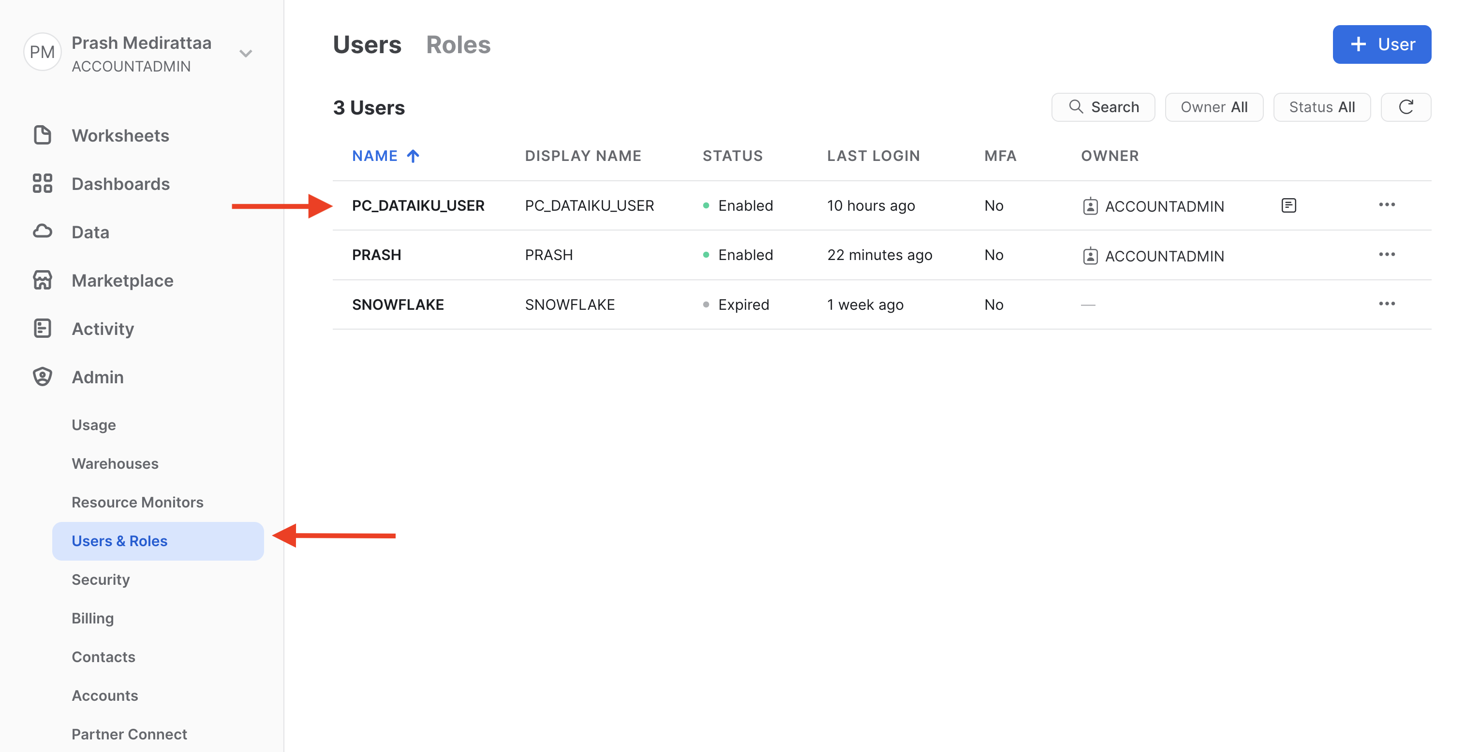This screenshot has width=1480, height=752.
Task: Refresh the users list
Action: point(1406,107)
